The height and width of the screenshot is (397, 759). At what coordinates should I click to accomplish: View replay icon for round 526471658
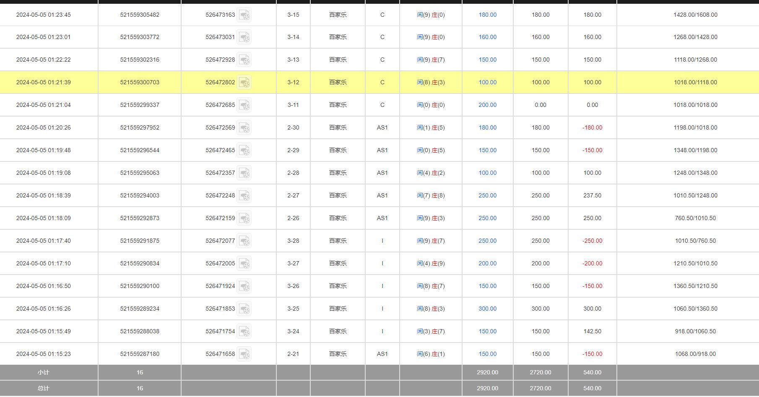244,354
